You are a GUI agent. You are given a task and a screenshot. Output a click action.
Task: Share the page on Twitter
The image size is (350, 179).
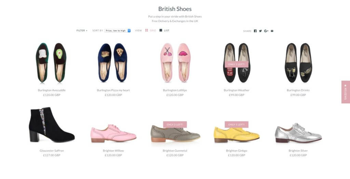[x=260, y=31]
